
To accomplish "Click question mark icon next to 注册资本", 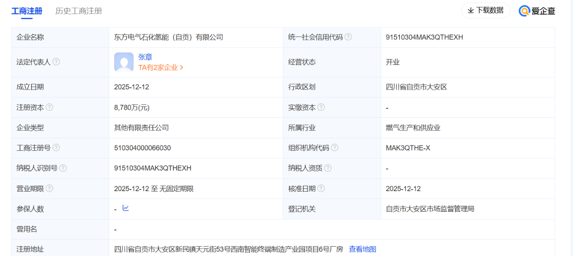I will coord(49,107).
